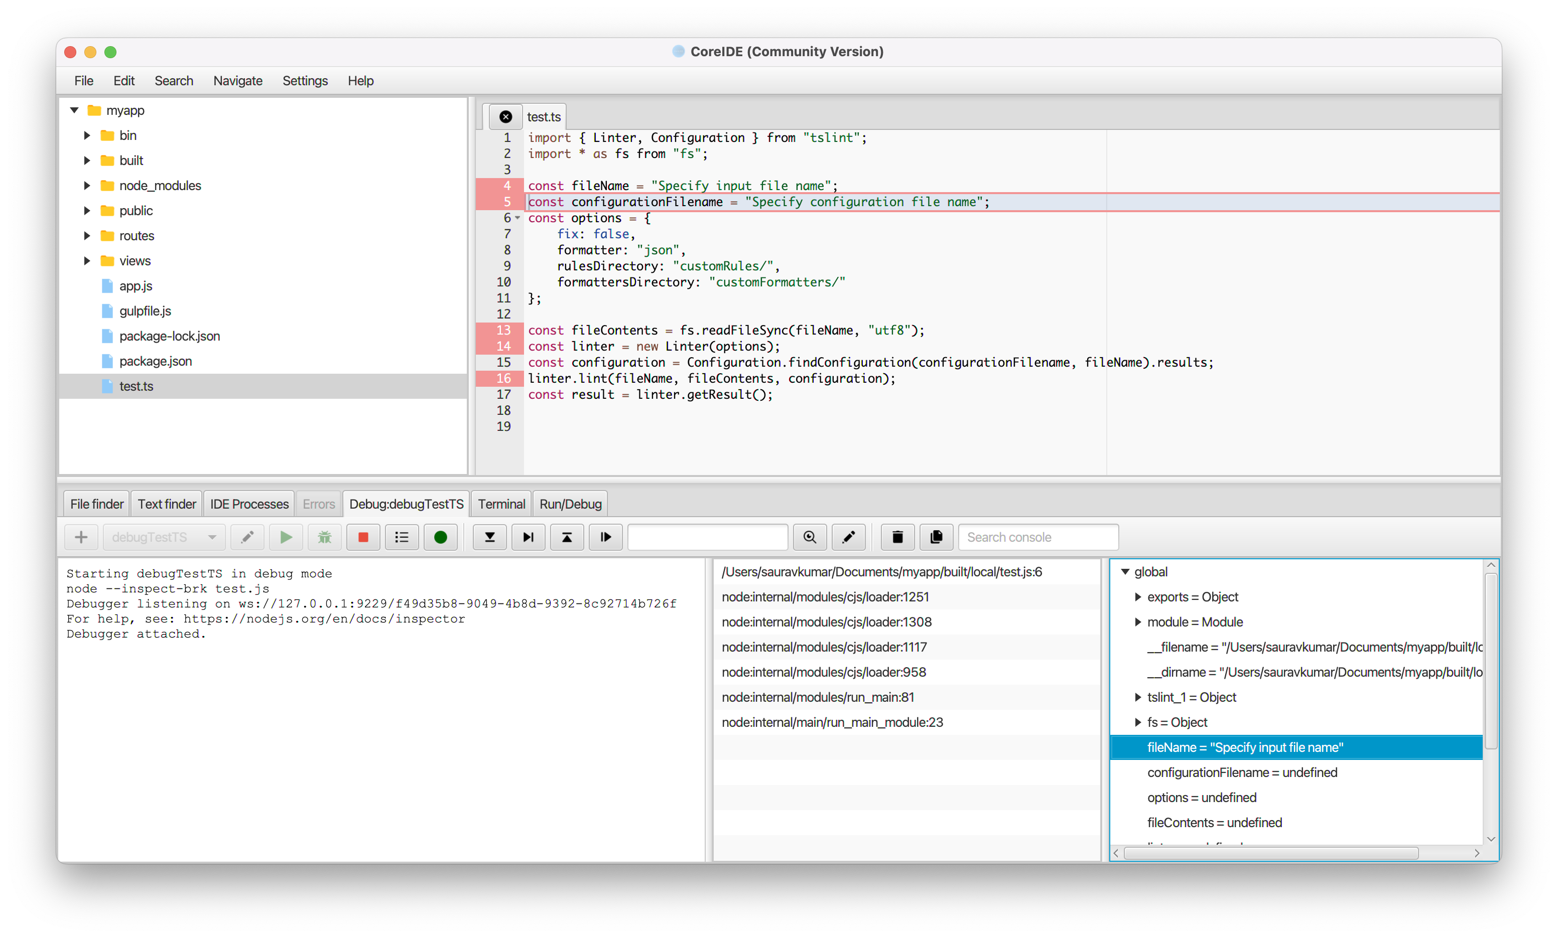Click the list view icon

point(402,537)
